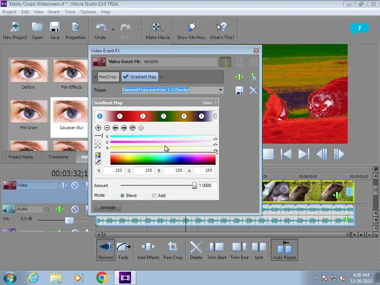Switch to the Transitions tab
This screenshot has height=285, width=380.
58,157
